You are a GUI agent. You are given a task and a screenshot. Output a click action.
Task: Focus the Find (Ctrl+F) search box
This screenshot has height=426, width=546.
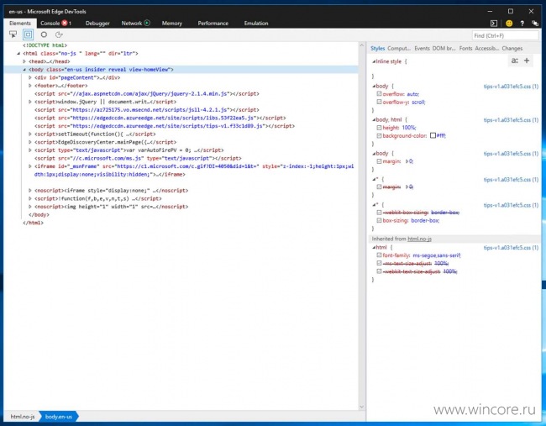pyautogui.click(x=505, y=35)
